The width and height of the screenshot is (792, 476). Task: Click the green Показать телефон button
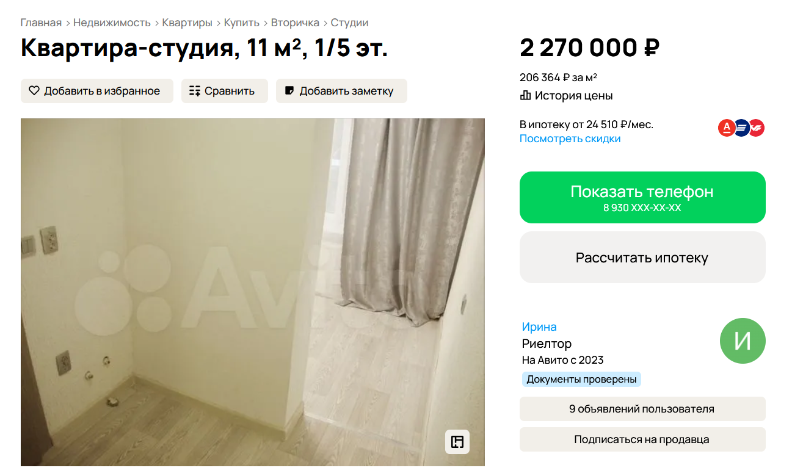642,197
